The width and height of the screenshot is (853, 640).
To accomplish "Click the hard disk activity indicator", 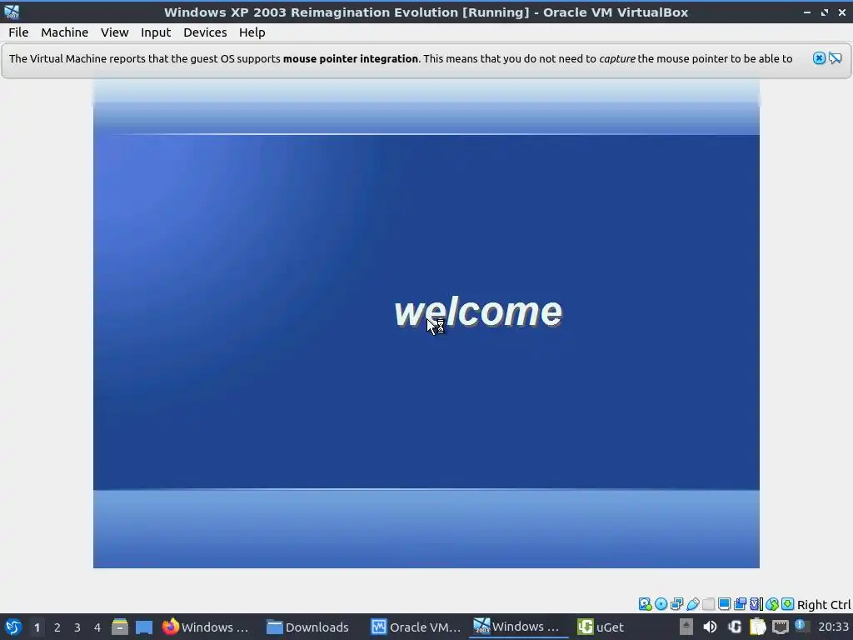I will click(x=646, y=604).
